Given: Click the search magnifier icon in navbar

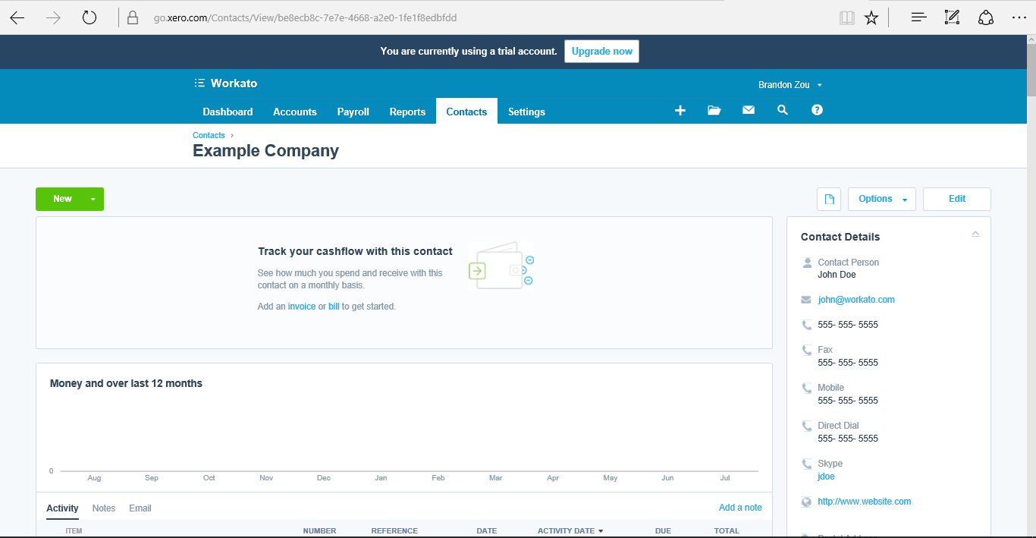Looking at the screenshot, I should [x=783, y=111].
